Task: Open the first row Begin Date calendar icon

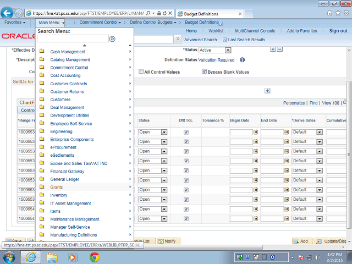Action: (x=256, y=133)
